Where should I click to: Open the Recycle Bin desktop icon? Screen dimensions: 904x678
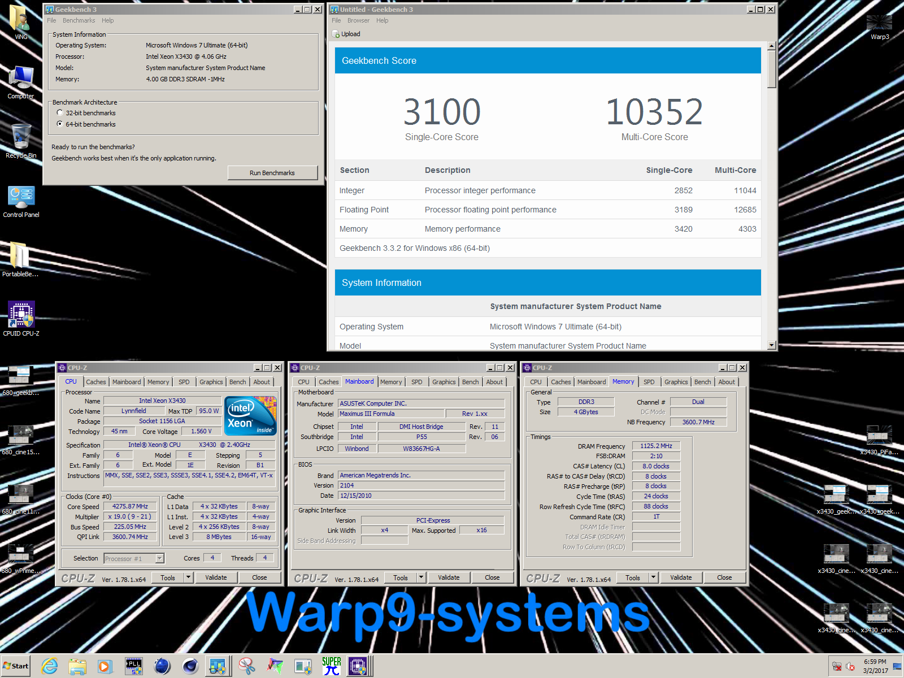pyautogui.click(x=21, y=141)
